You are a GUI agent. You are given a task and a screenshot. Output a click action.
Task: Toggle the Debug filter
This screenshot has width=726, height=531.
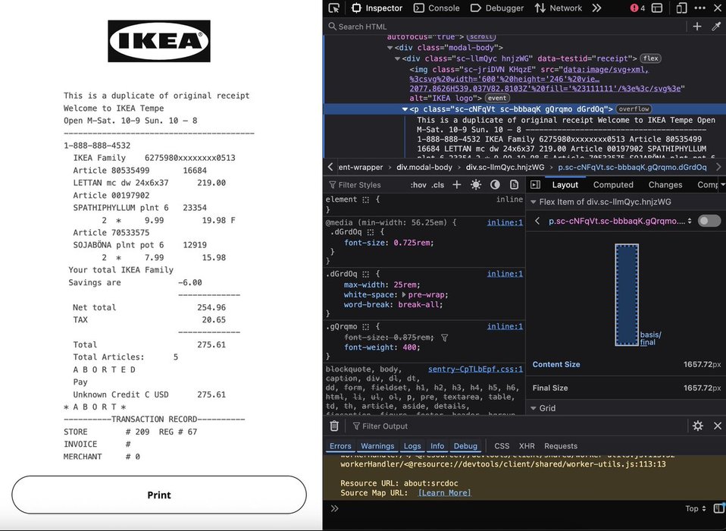(x=465, y=446)
